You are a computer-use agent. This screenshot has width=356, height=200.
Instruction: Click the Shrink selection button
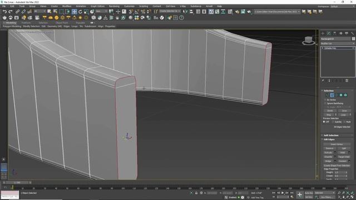[330, 111]
